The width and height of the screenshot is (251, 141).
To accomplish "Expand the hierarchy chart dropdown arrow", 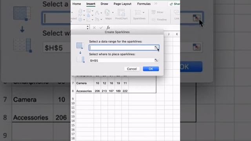I will [93, 11].
